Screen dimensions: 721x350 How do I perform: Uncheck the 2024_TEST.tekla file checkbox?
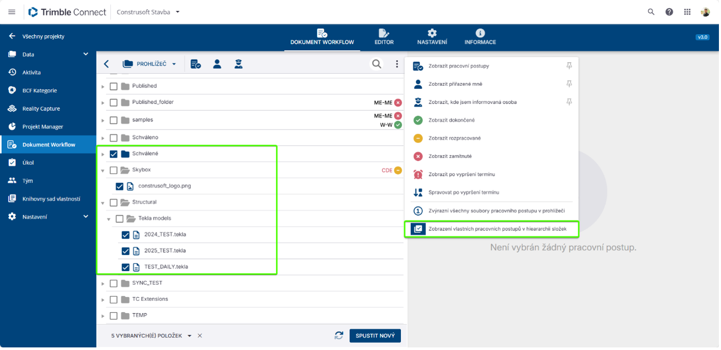pyautogui.click(x=126, y=235)
